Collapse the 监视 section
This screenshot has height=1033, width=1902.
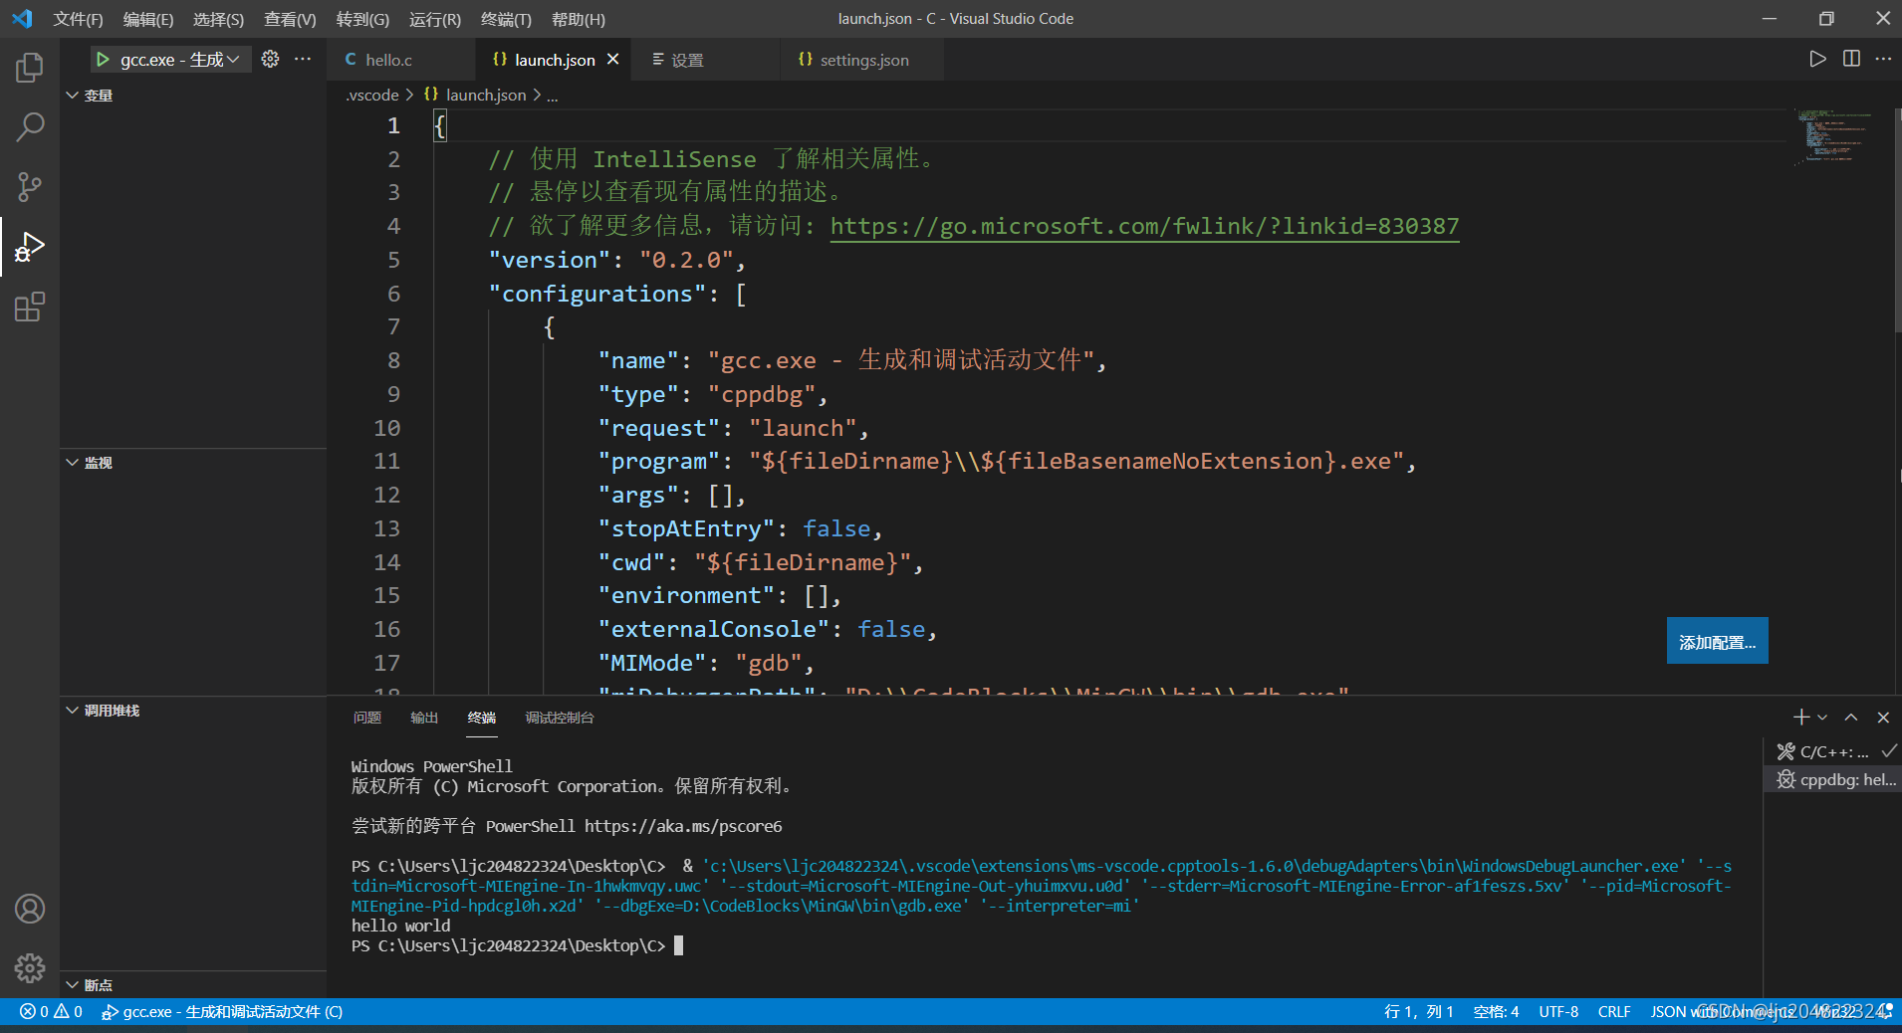[x=192, y=463]
